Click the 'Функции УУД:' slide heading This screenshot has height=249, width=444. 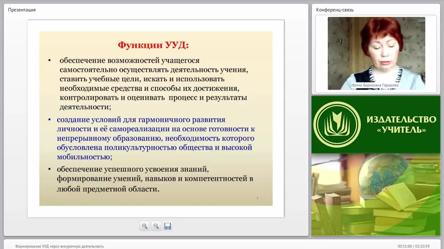[153, 45]
